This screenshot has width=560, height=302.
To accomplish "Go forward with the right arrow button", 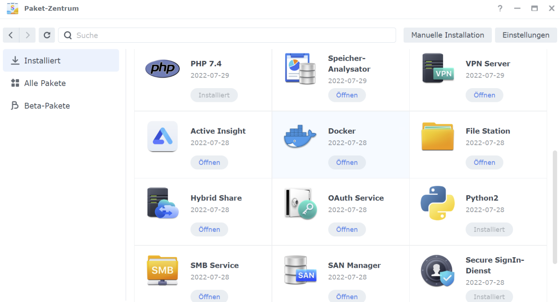I will coord(27,35).
